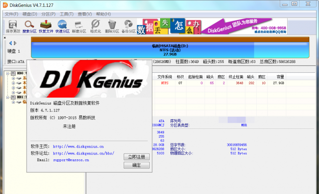Viewport: 319px width, 194px height.
Task: Click the 文件系统 column header
Action: click(164, 77)
